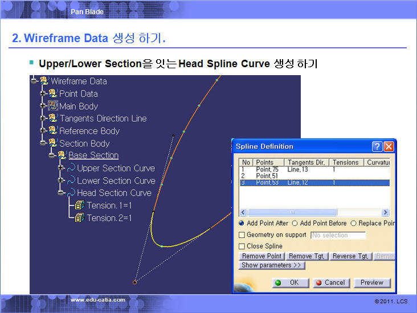Enable the Geometry on support checkbox
417x313 pixels.
(242, 235)
